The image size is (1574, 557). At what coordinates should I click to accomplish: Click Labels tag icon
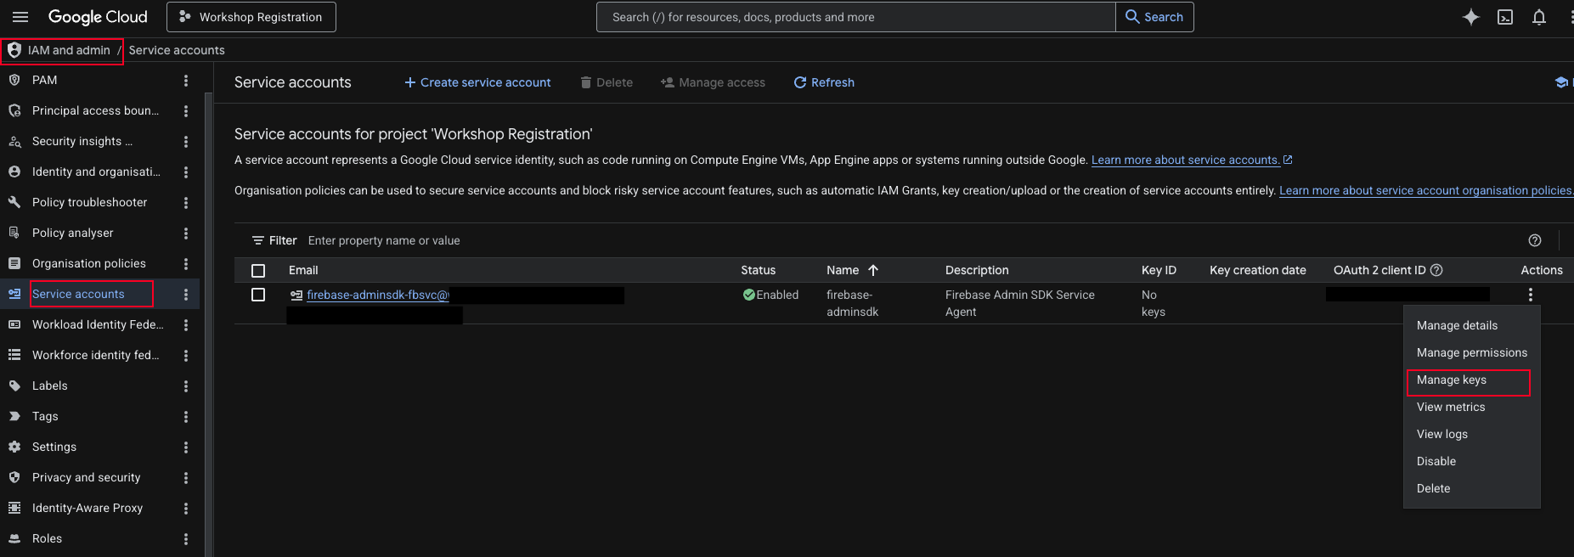pyautogui.click(x=14, y=385)
